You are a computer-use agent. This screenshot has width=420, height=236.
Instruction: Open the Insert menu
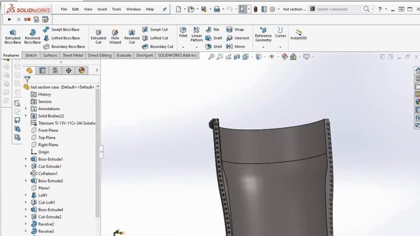pos(102,9)
